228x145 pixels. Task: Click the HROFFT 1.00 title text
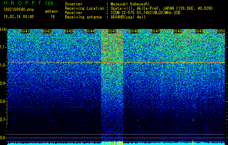(29, 3)
